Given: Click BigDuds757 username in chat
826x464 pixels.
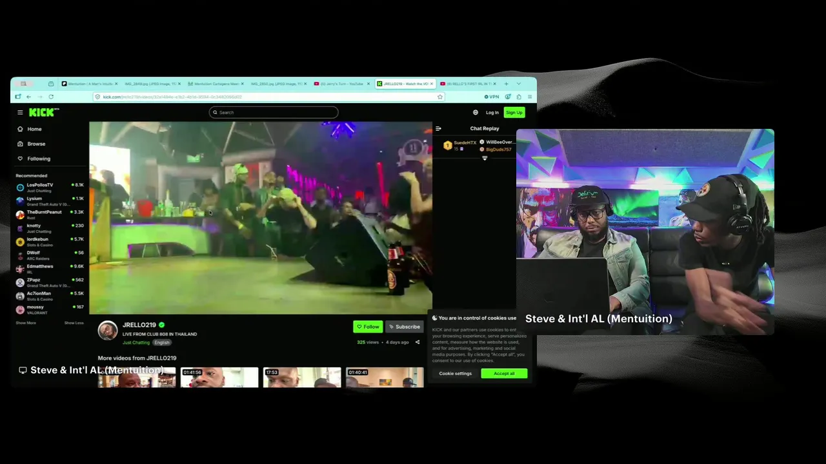Looking at the screenshot, I should [498, 150].
